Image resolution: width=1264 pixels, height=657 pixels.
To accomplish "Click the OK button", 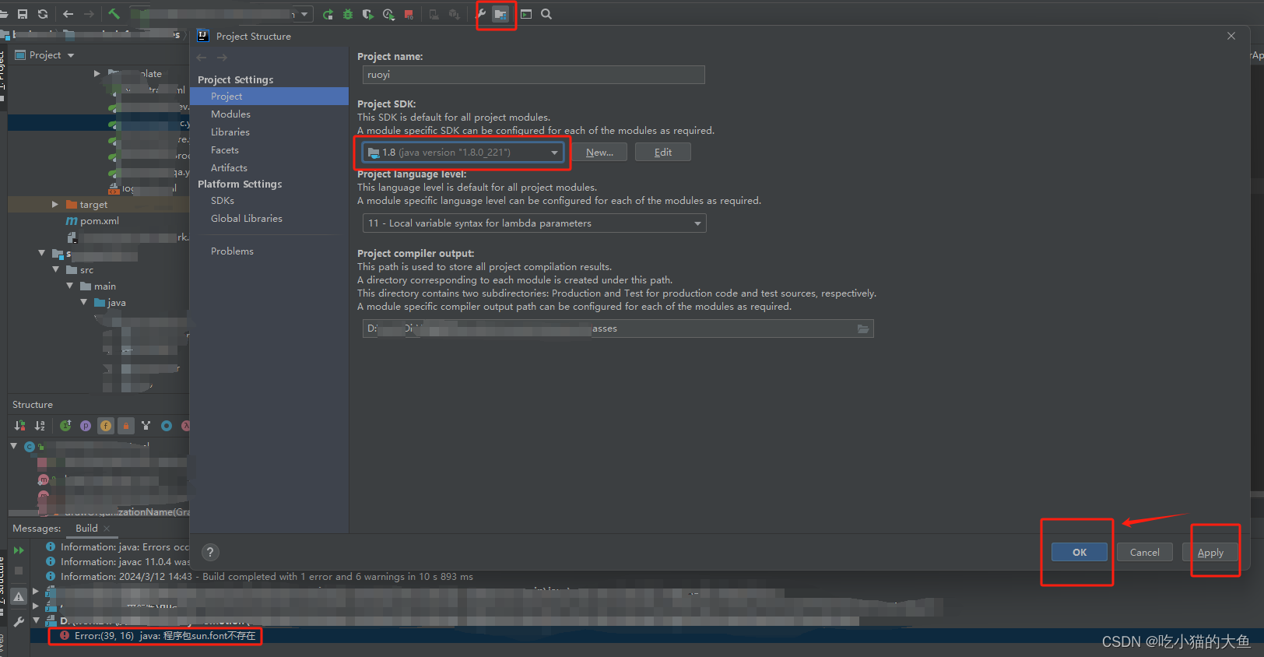I will (x=1080, y=552).
